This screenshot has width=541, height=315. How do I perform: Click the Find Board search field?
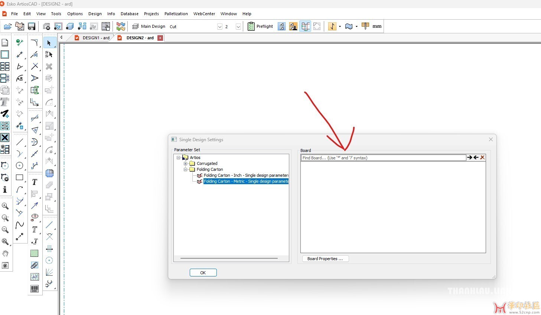point(383,158)
